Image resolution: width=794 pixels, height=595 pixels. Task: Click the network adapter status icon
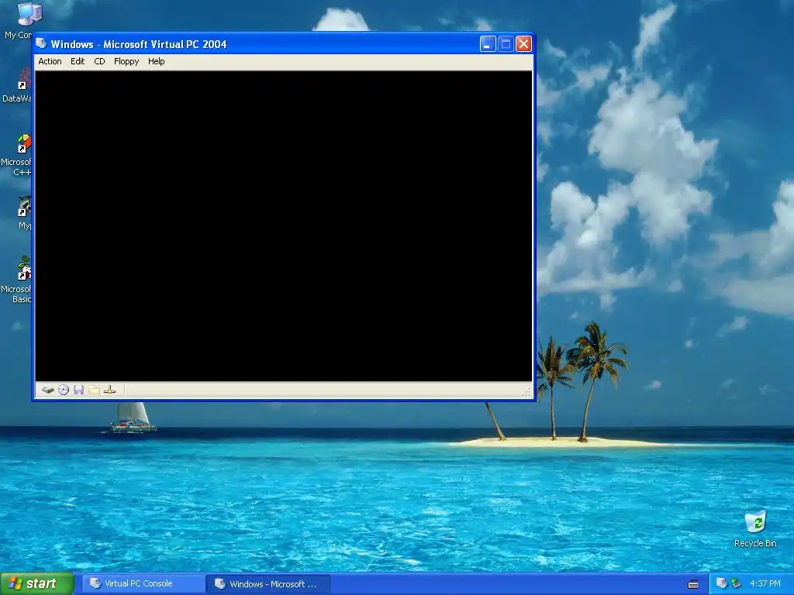[x=109, y=390]
